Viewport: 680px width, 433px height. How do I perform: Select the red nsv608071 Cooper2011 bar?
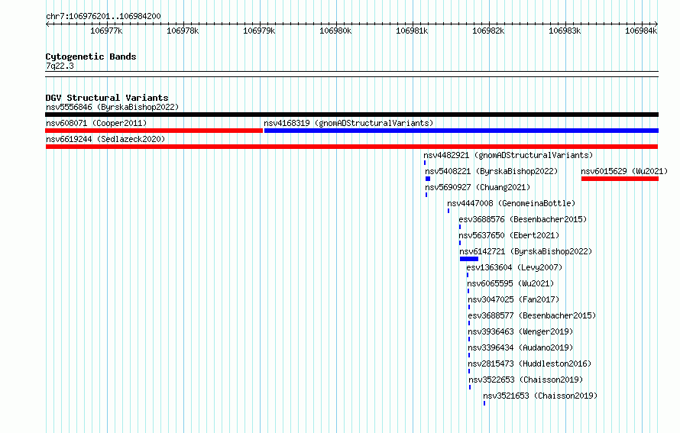pyautogui.click(x=154, y=131)
